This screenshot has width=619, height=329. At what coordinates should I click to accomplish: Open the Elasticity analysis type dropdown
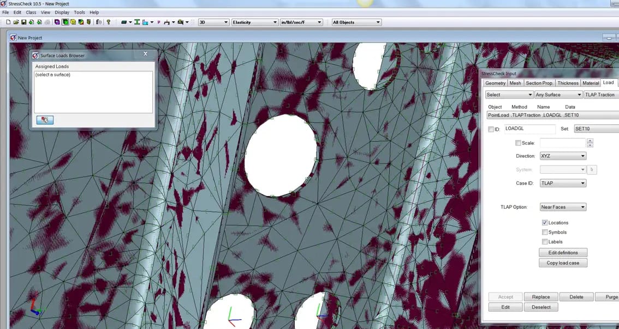click(255, 22)
